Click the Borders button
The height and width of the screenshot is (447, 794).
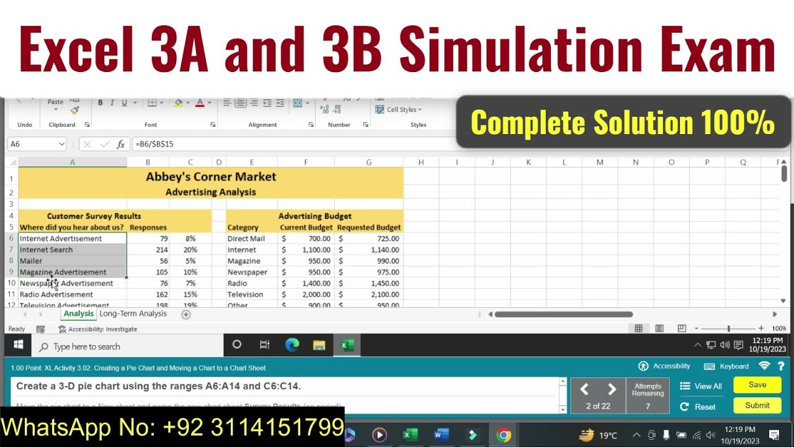151,102
